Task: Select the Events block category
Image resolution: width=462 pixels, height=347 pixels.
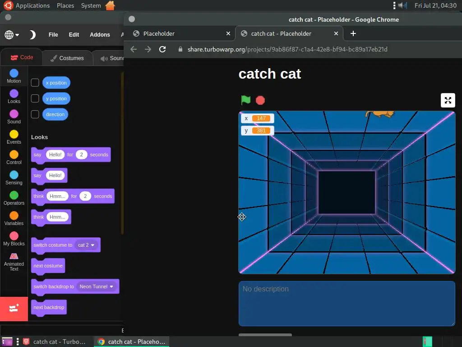Action: coord(14,137)
